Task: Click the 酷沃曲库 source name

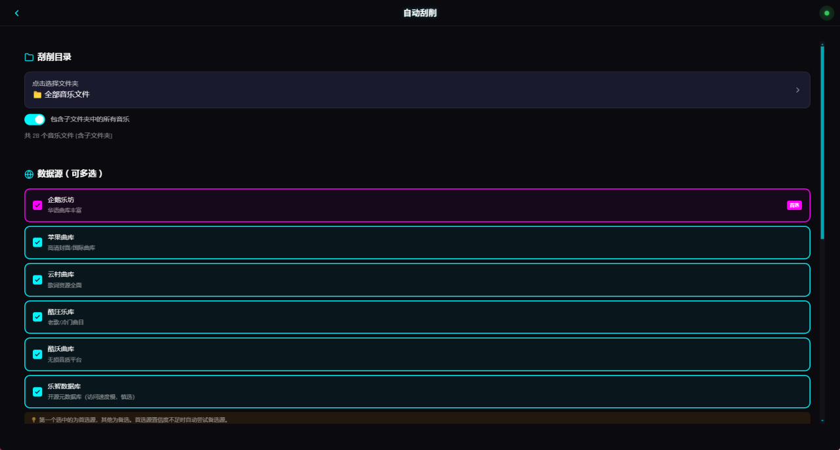Action: (61, 349)
